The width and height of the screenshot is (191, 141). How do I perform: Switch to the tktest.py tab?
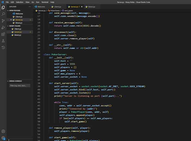coord(92,7)
